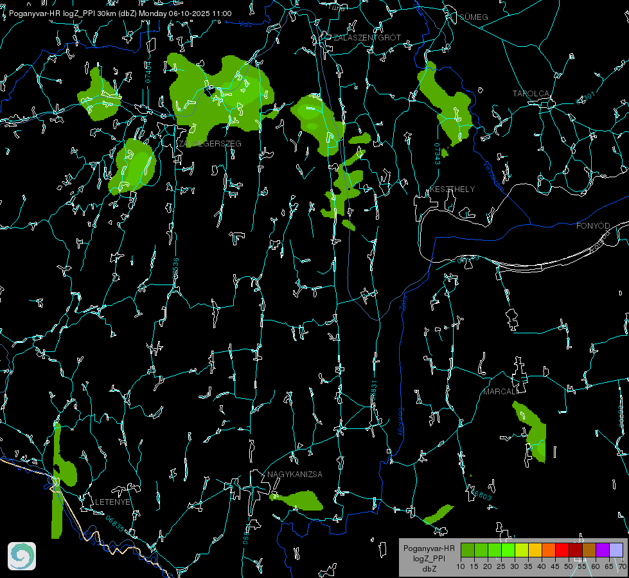Image resolution: width=629 pixels, height=578 pixels.
Task: Click the swirl logo icon at bottom-left
Action: pos(22,556)
